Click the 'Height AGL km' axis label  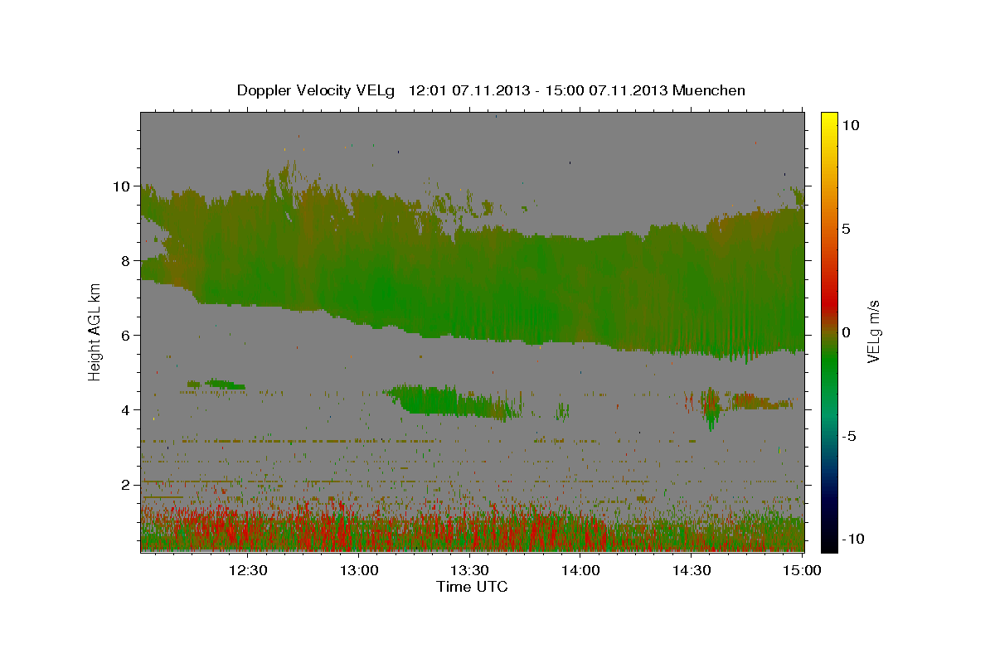point(95,331)
